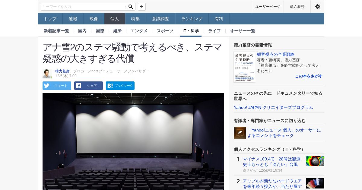
Task: Open ユーザーページ link
Action: [268, 7]
